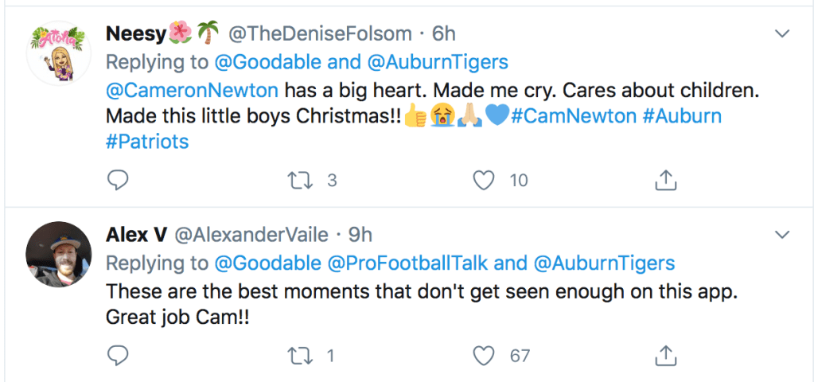This screenshot has width=814, height=382.
Task: Open more options chevron on Neesy's tweet
Action: click(782, 33)
